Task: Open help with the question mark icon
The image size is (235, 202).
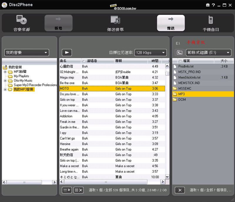Action: point(213,5)
